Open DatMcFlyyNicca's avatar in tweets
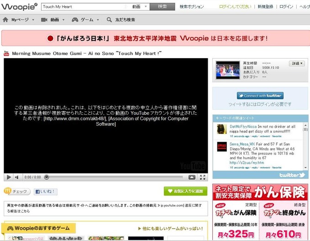The height and width of the screenshot is (241, 310). (x=222, y=129)
